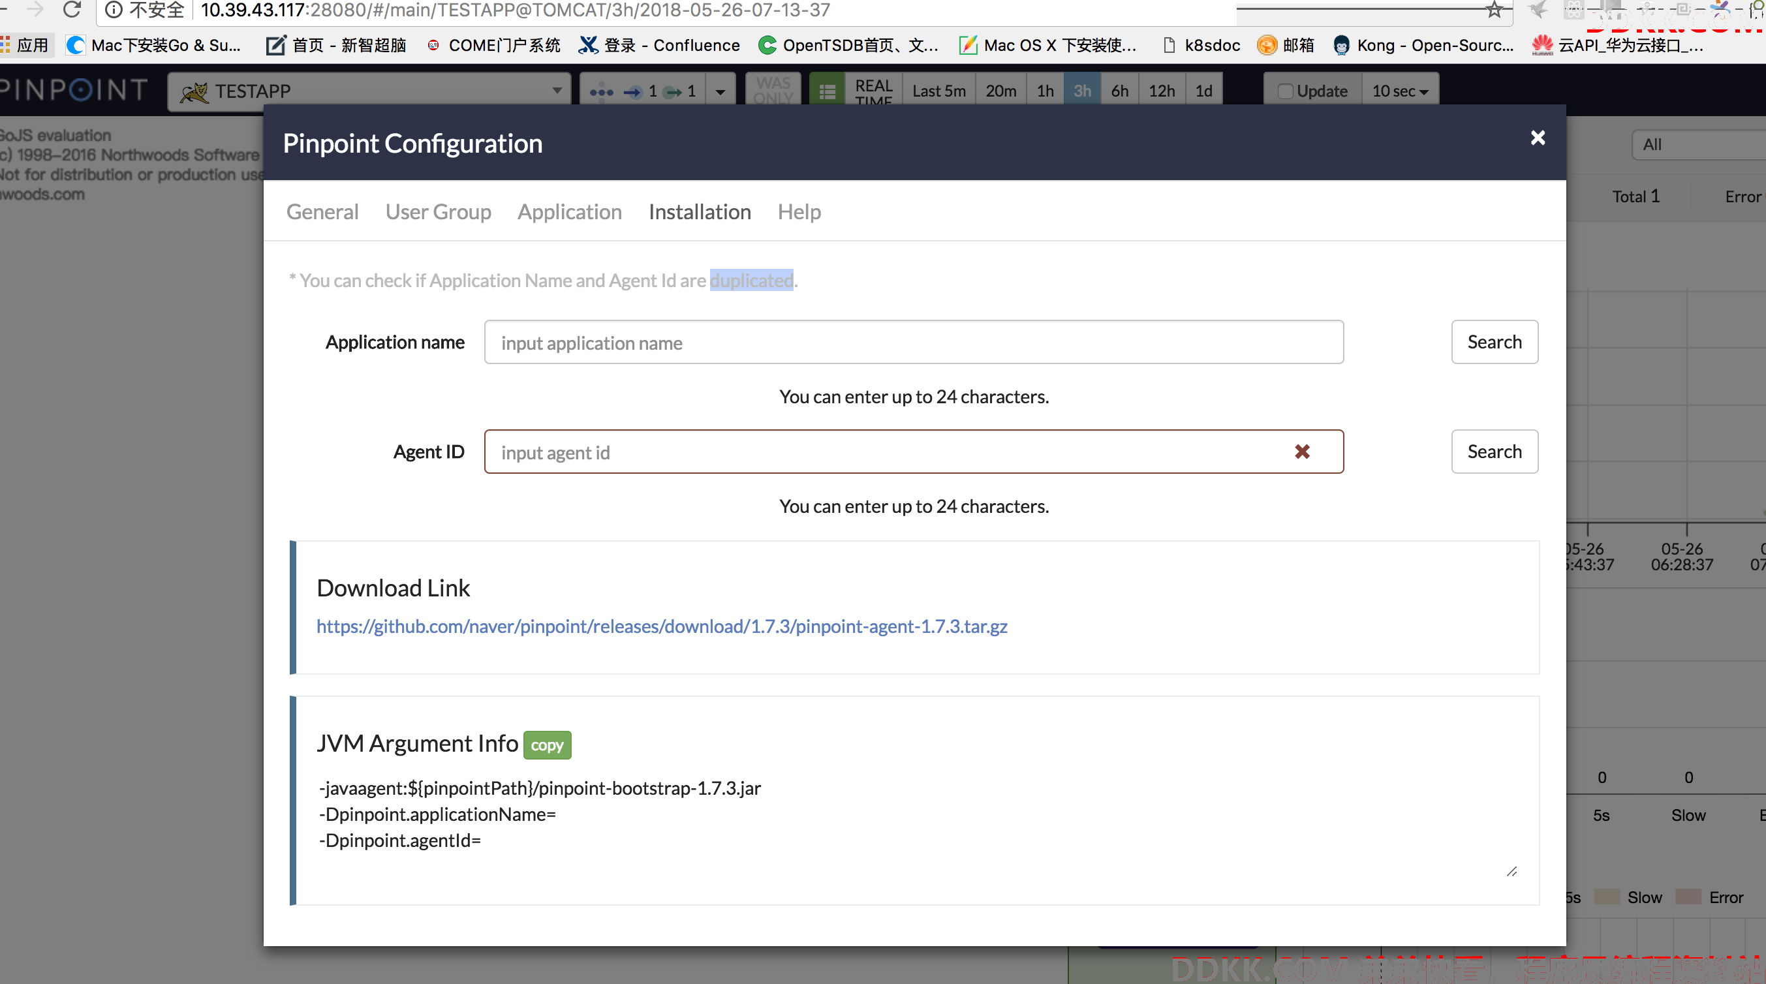Viewport: 1766px width, 984px height.
Task: Open the Kong - Open-Source bookmark
Action: pos(1423,45)
